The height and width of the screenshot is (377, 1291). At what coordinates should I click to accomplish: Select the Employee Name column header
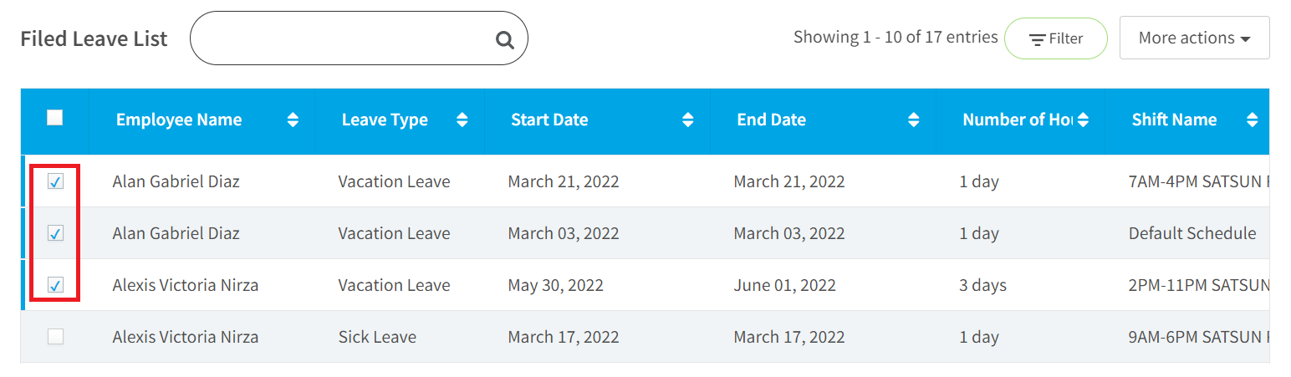(x=179, y=120)
